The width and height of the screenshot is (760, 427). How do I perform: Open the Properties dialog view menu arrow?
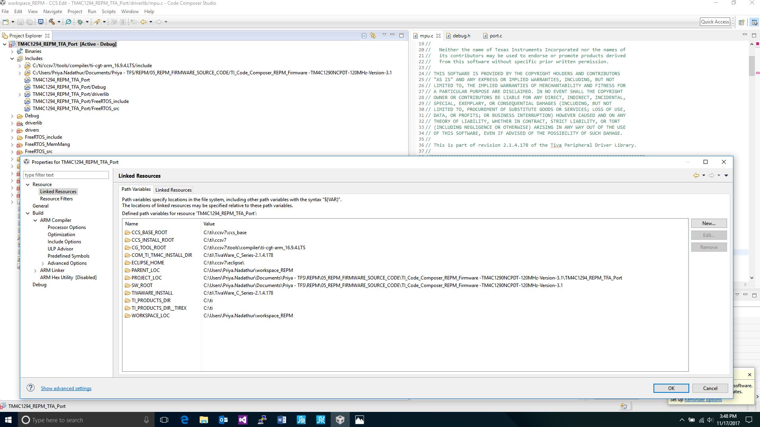click(x=726, y=175)
